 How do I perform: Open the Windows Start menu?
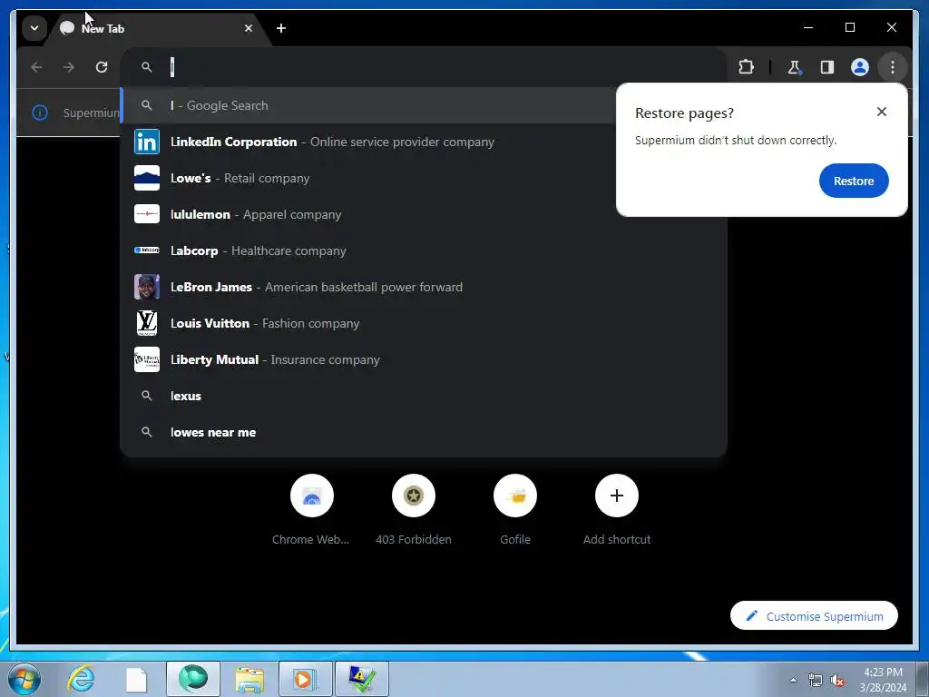point(24,679)
